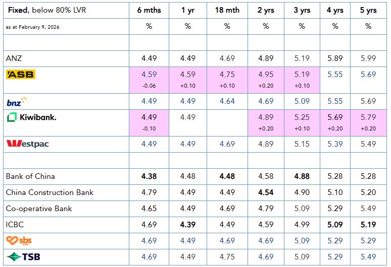The image size is (391, 267).
Task: Click ANZ 5 yrs rate 5.99
Action: pyautogui.click(x=368, y=58)
